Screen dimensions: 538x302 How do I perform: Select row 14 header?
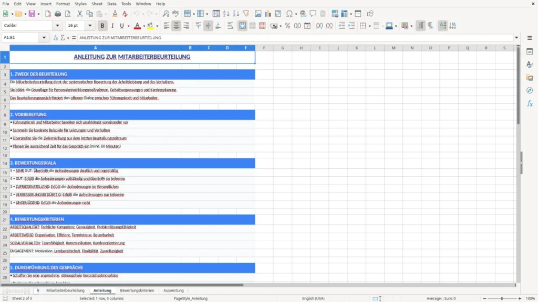coord(5,164)
